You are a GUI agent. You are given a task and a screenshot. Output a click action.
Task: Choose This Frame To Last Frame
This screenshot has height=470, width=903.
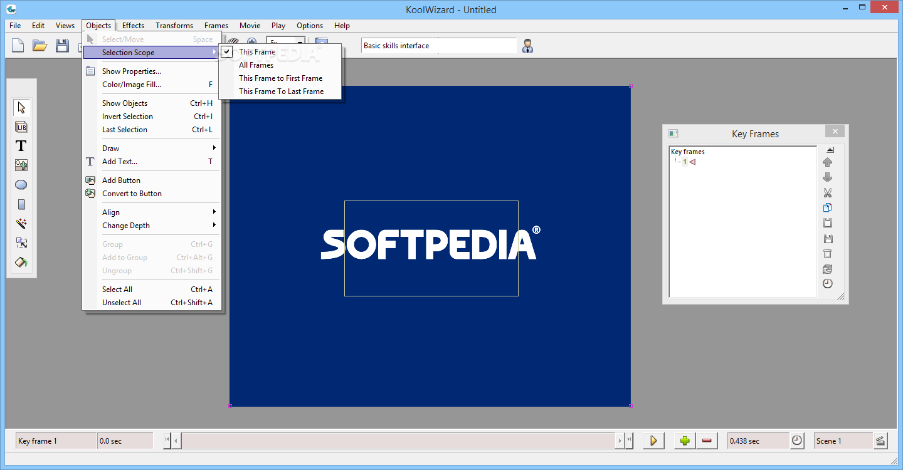(x=280, y=91)
